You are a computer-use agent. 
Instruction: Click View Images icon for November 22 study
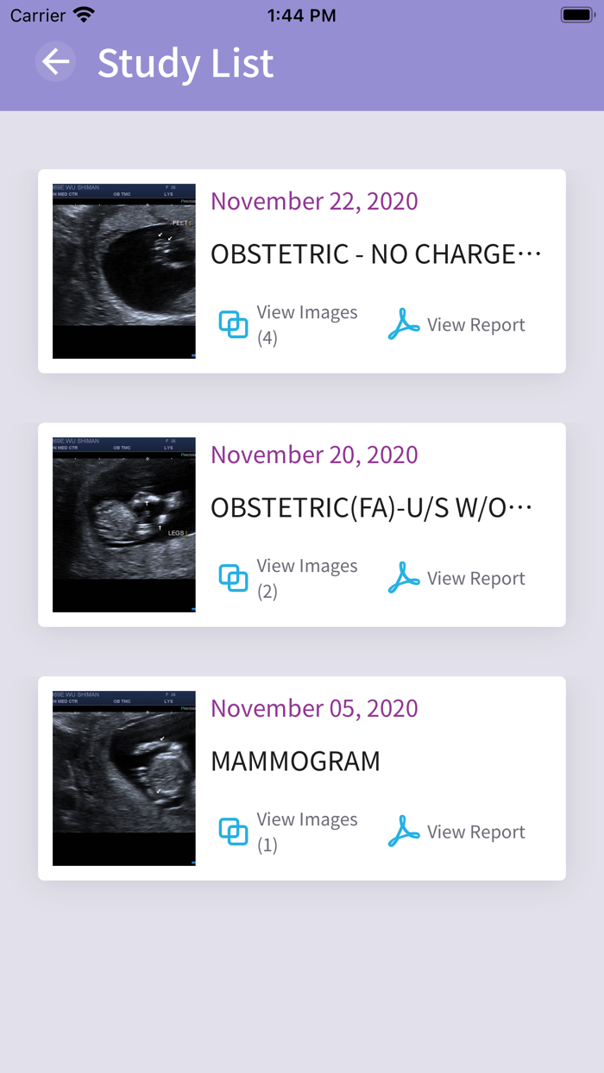point(233,324)
